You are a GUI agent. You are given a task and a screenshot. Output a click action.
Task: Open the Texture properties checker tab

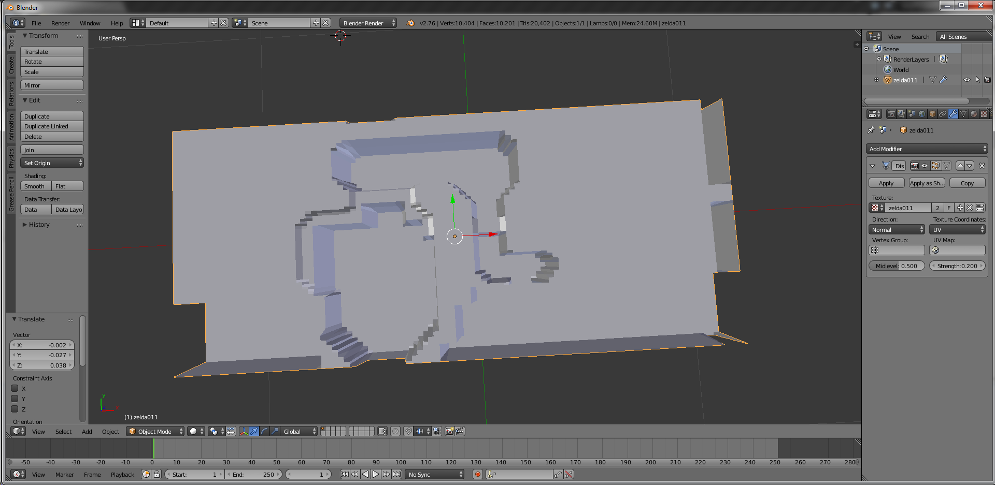coord(984,114)
